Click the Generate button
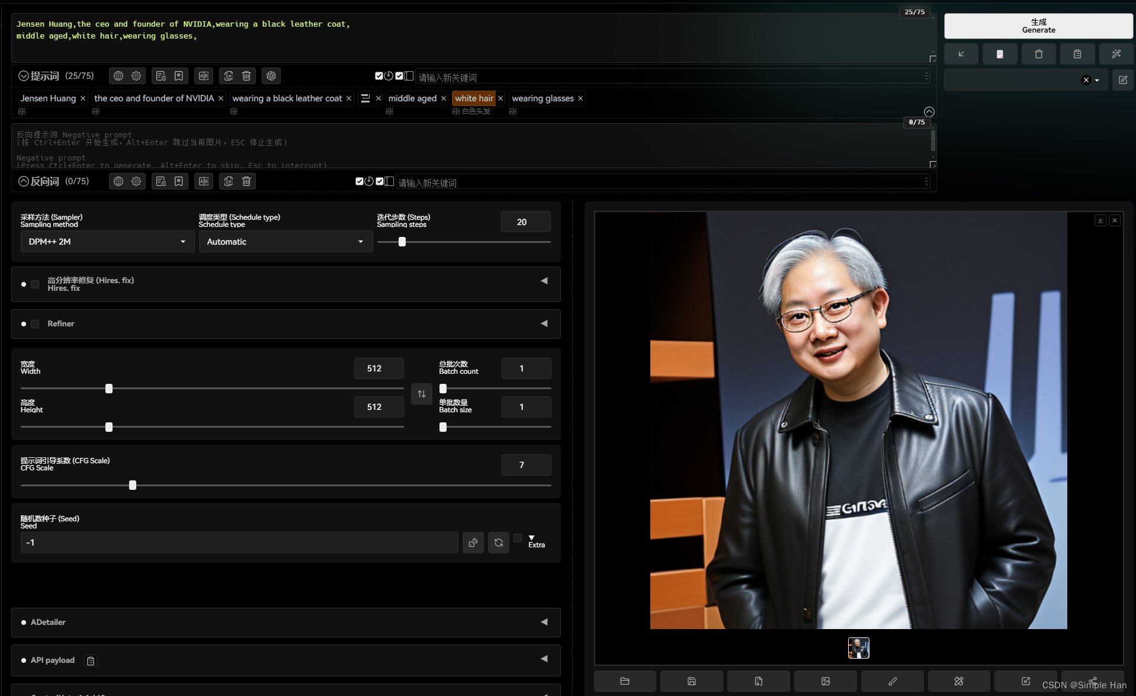This screenshot has height=696, width=1136. click(1038, 26)
